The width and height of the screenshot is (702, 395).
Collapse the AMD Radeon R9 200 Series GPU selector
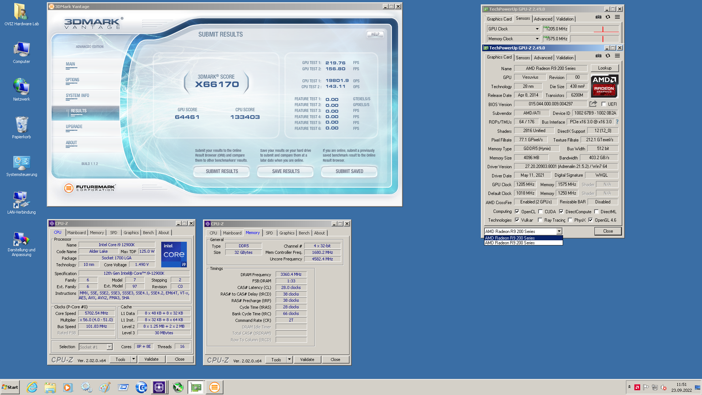click(x=559, y=231)
